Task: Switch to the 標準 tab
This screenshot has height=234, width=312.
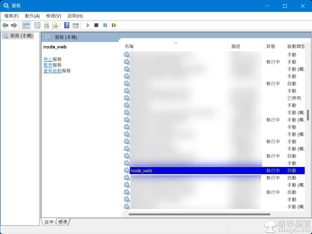Action: click(63, 222)
